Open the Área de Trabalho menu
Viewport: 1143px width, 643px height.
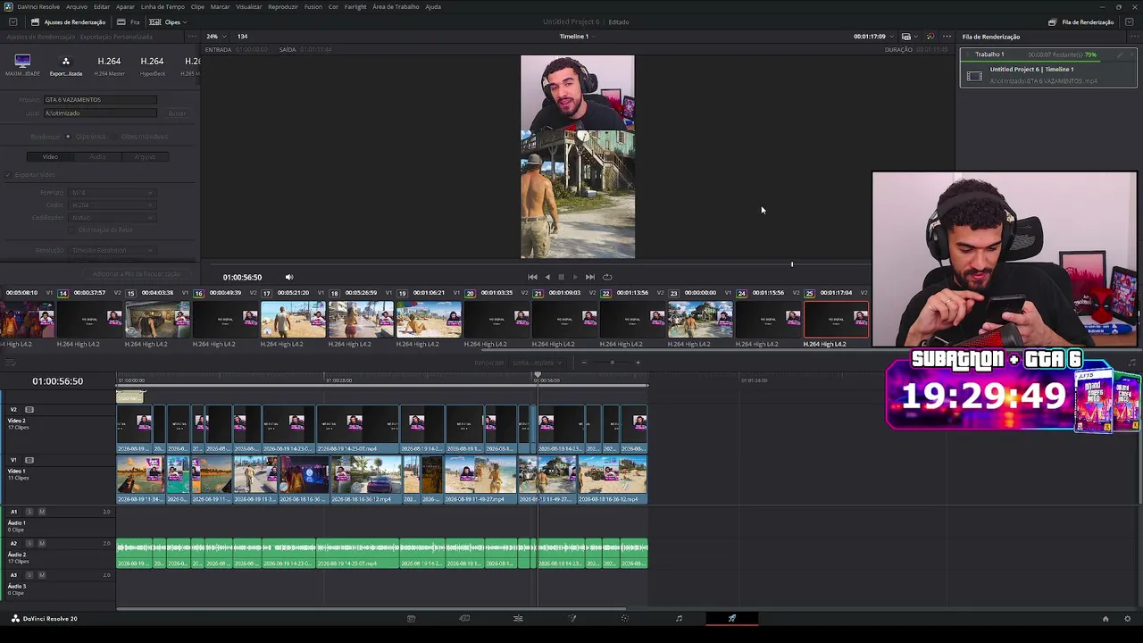(x=396, y=6)
